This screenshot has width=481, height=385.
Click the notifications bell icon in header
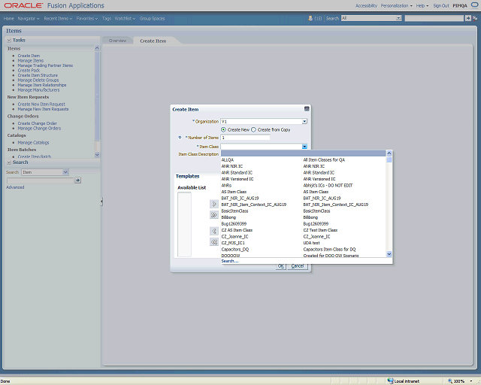(x=310, y=18)
